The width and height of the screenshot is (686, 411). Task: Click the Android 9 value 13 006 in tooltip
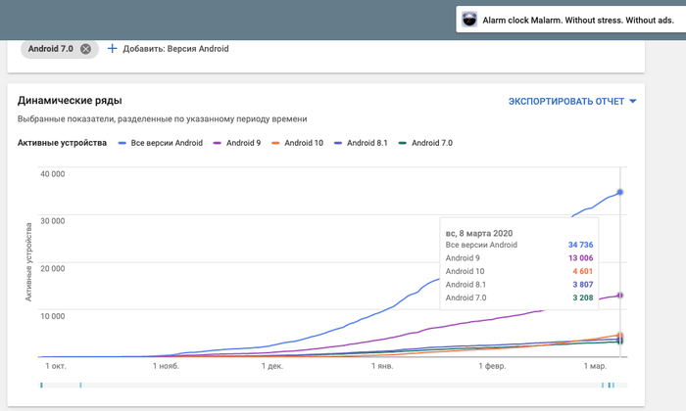click(x=580, y=257)
